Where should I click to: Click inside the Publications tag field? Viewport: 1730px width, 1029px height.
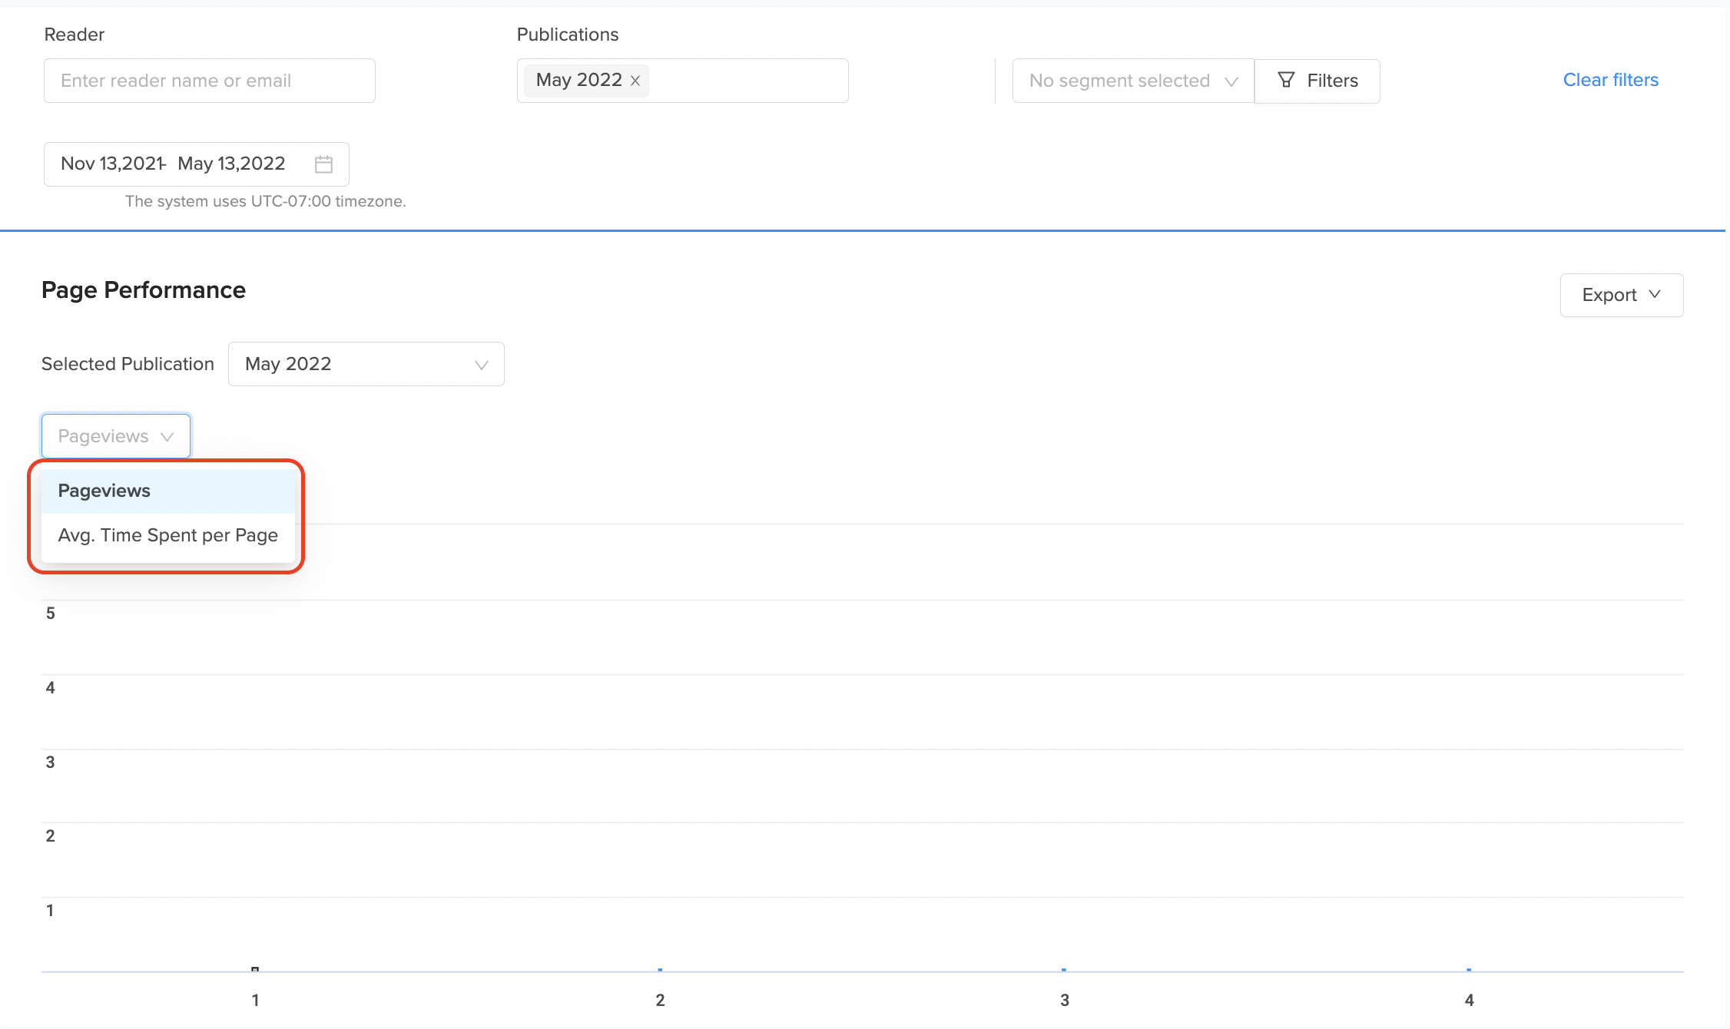(x=749, y=81)
